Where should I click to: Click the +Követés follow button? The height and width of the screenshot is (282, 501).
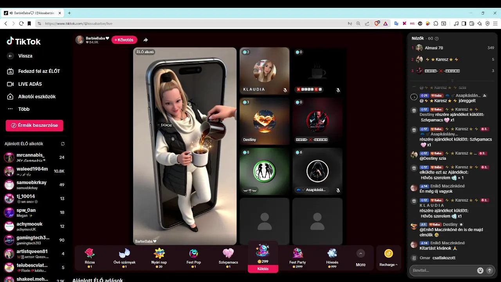(x=124, y=40)
